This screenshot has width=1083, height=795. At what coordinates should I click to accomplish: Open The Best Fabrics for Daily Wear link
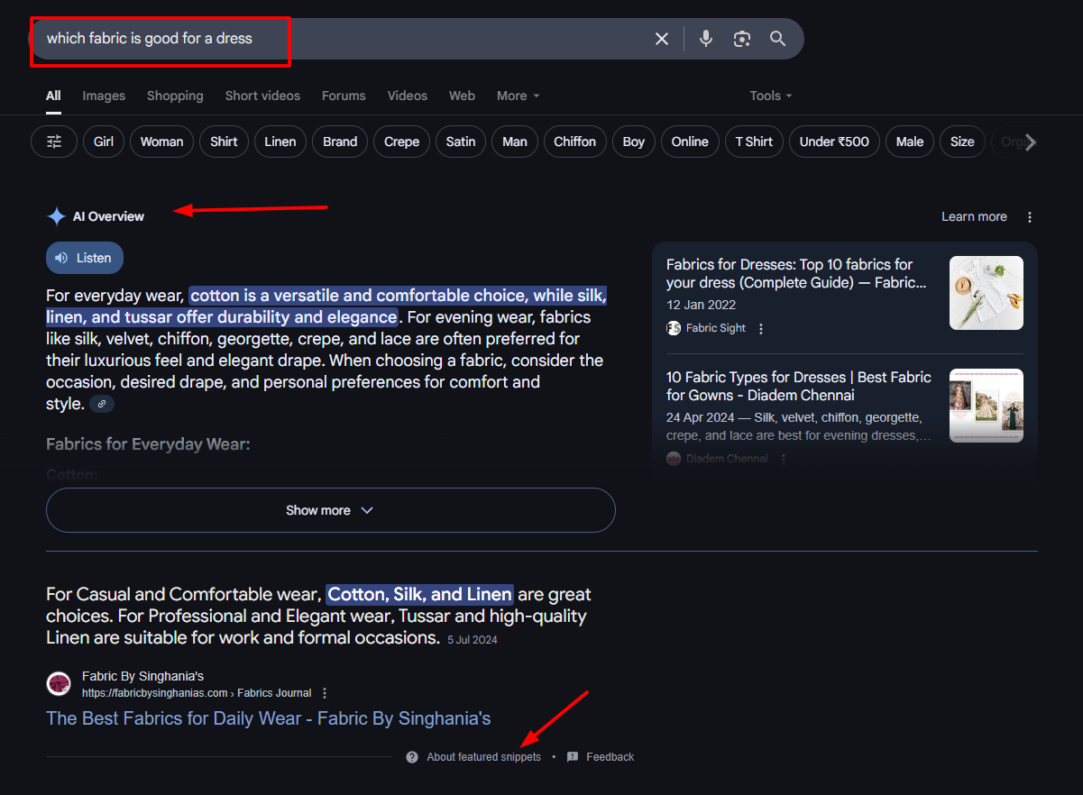click(x=269, y=718)
